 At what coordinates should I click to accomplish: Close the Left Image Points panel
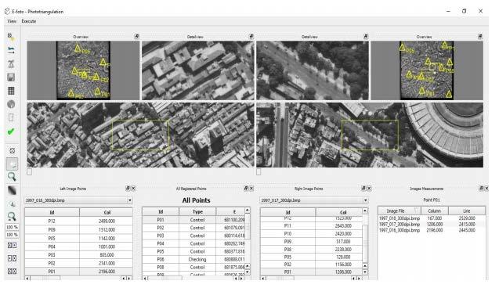[x=133, y=189]
